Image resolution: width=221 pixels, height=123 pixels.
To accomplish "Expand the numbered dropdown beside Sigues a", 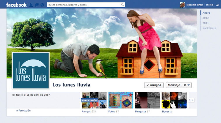I will pyautogui.click(x=191, y=100).
